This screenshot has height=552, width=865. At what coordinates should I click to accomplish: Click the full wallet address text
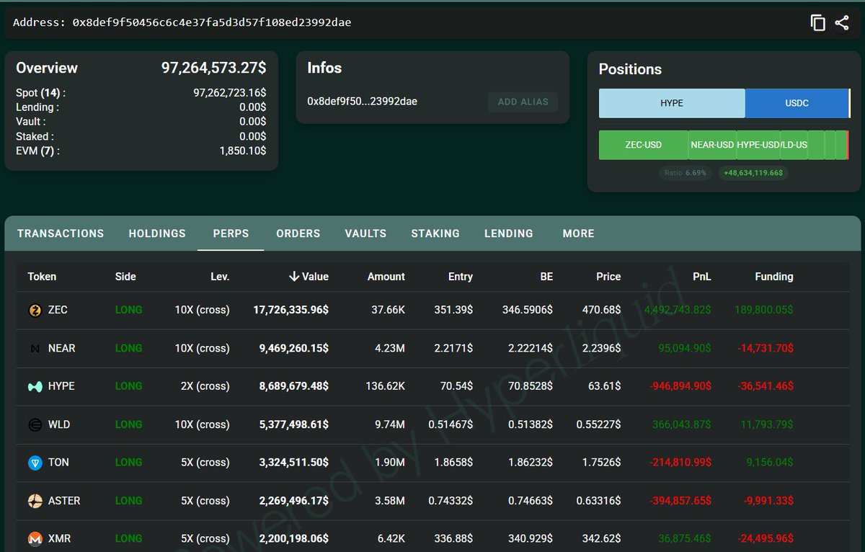[212, 22]
